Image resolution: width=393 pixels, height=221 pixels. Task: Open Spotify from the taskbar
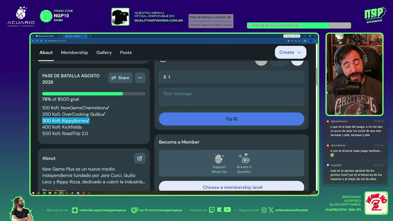44,193
